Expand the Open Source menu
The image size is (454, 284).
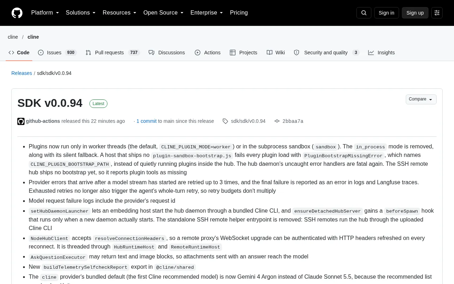click(x=164, y=13)
